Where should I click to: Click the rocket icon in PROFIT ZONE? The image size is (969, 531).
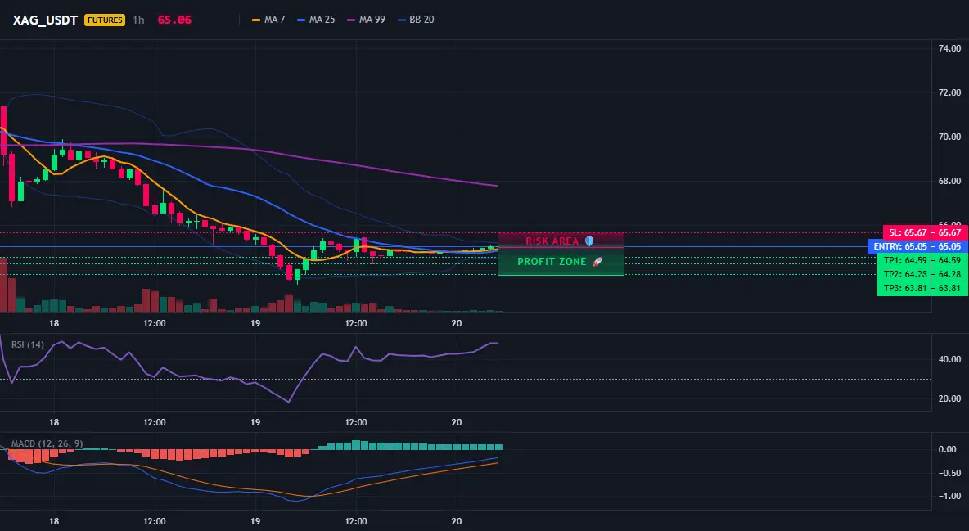click(x=597, y=262)
